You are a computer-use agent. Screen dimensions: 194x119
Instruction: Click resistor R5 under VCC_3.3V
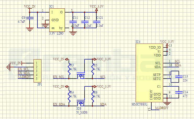[93, 69]
